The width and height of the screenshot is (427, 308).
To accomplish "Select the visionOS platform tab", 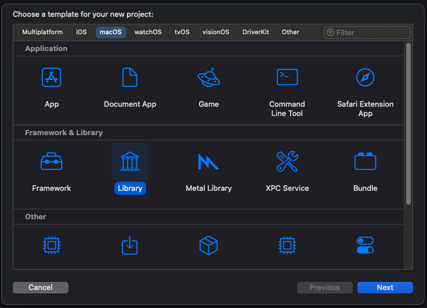I will click(x=216, y=32).
